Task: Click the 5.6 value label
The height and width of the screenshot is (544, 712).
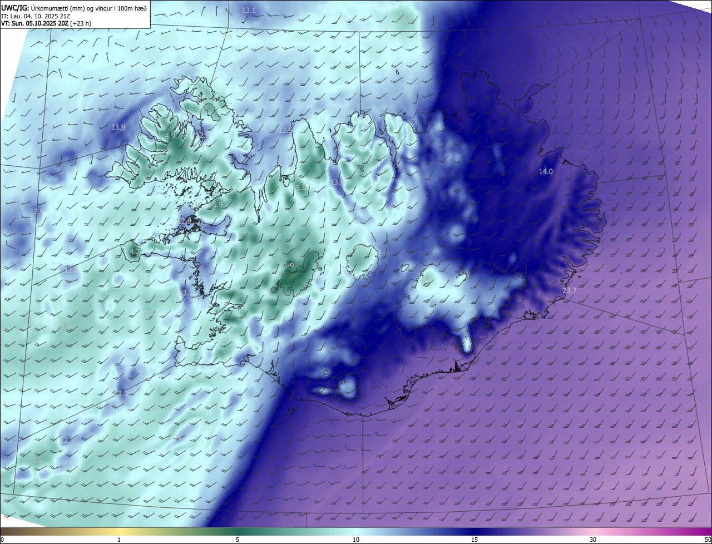Action: point(301,188)
